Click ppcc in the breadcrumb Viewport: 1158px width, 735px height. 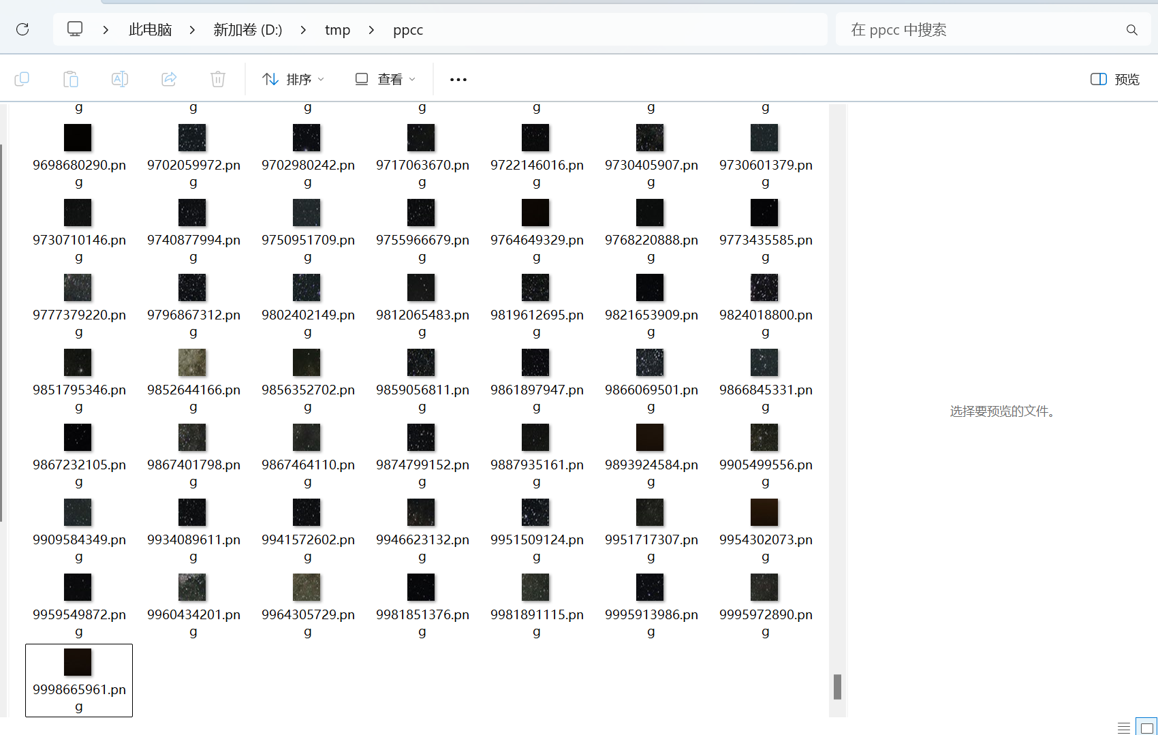[x=408, y=30]
